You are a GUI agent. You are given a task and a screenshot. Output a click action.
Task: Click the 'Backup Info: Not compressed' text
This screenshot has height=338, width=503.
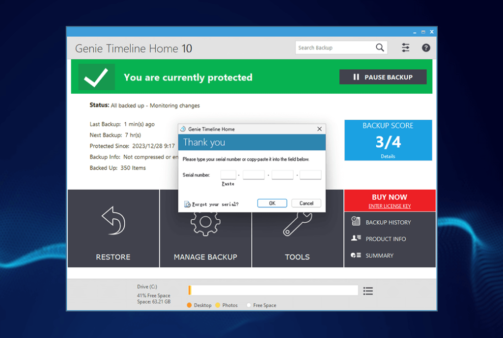coord(134,157)
